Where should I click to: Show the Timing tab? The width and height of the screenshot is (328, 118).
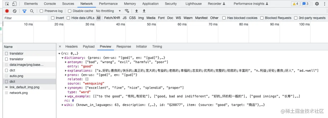[x=157, y=47]
